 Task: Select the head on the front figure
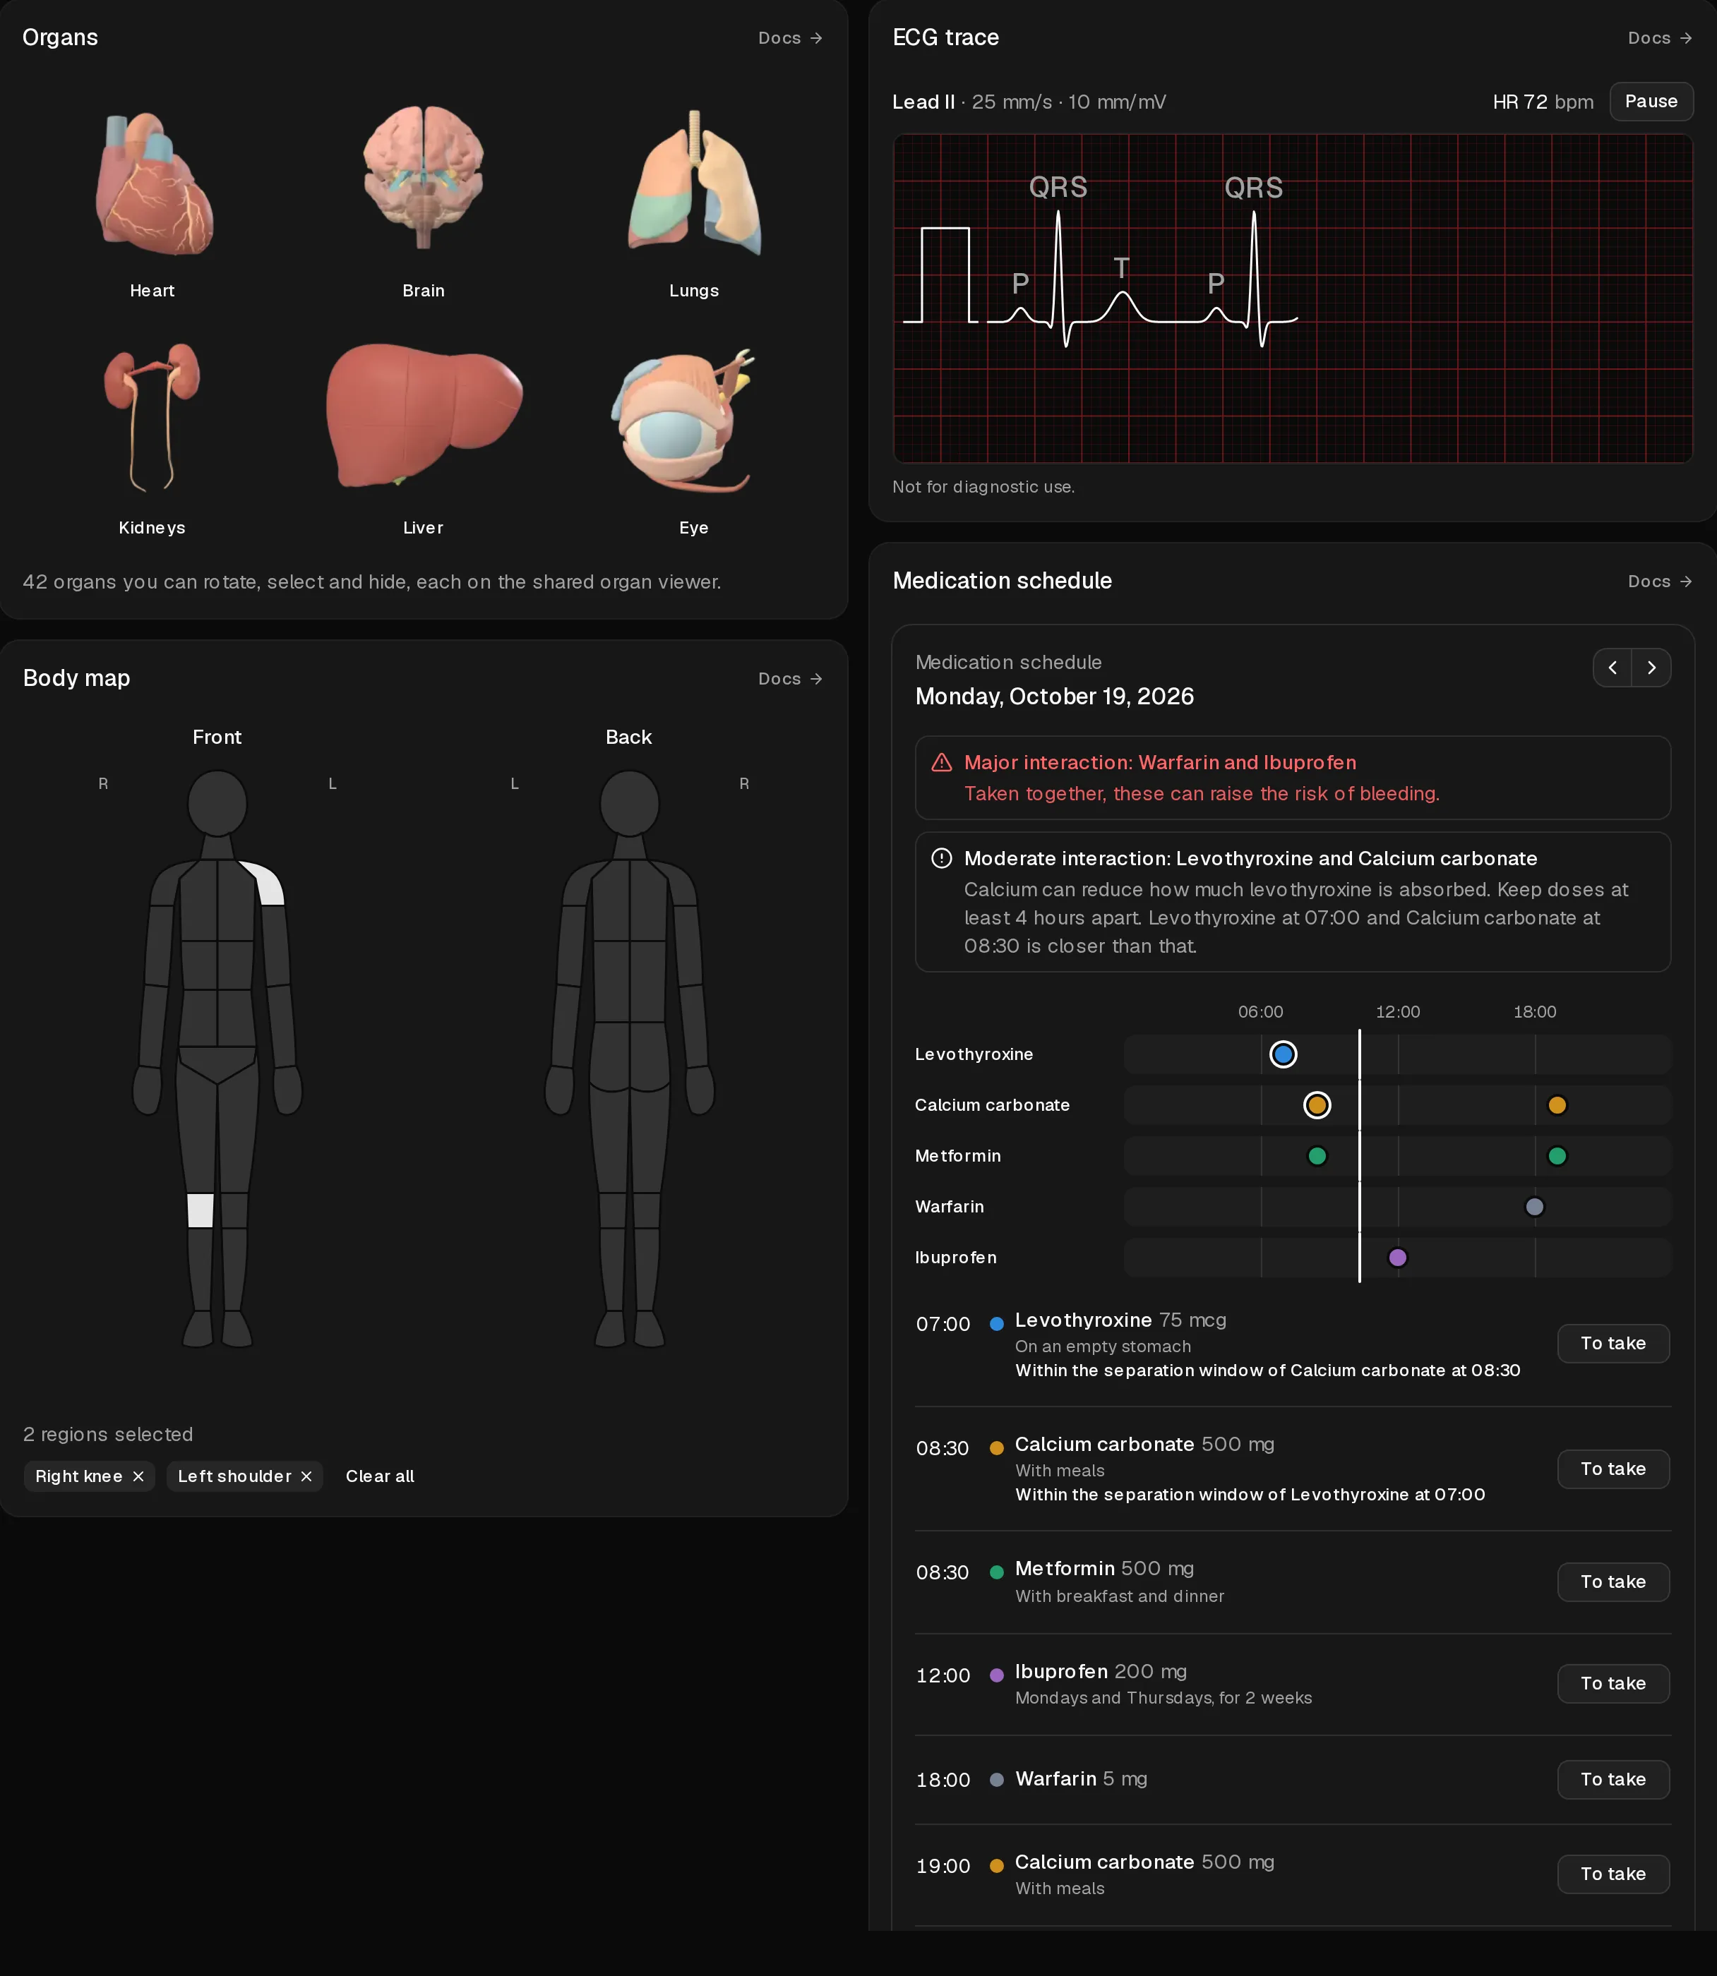[x=217, y=802]
